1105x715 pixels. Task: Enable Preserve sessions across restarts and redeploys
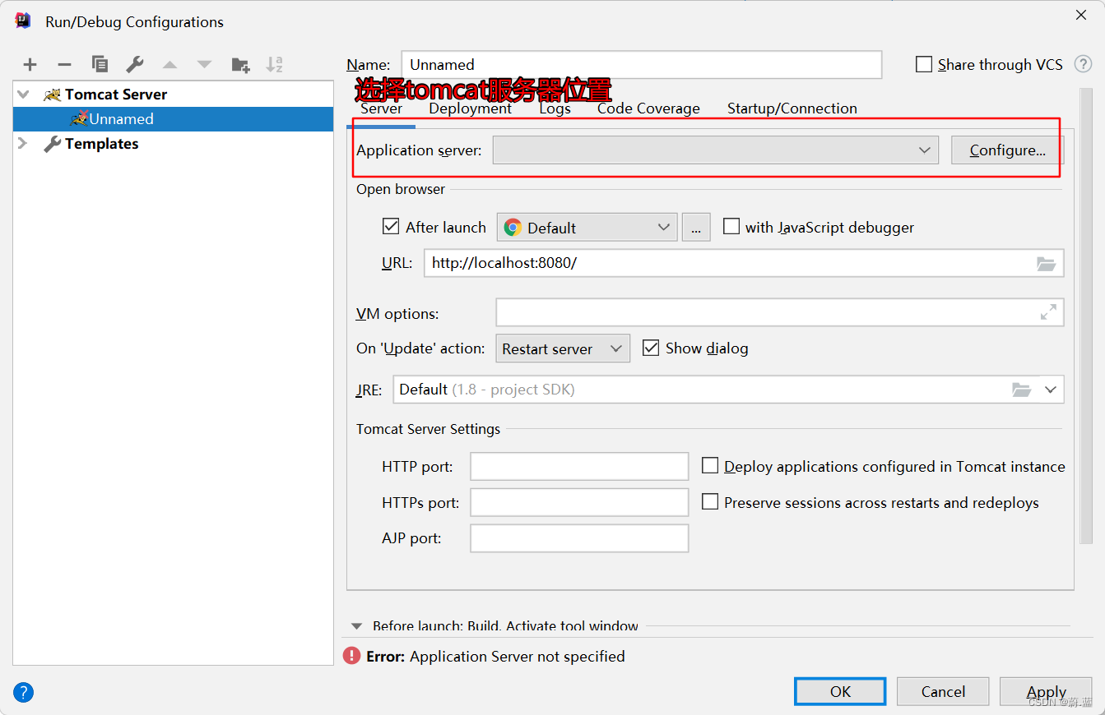(x=710, y=501)
